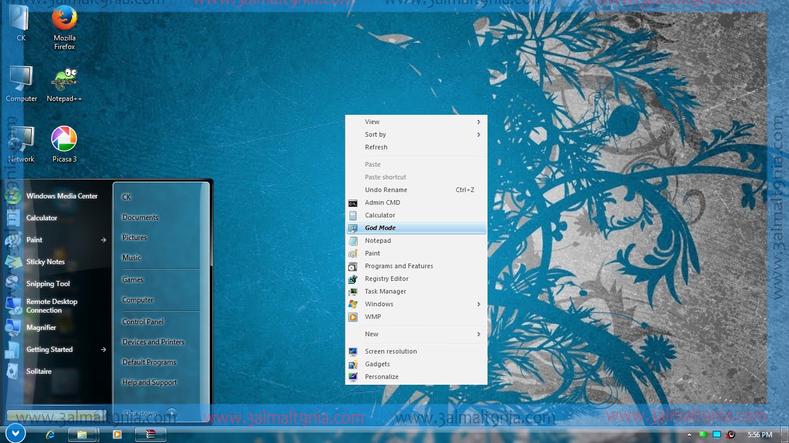Open Admin CMD from the context menu
The width and height of the screenshot is (789, 443).
(382, 202)
